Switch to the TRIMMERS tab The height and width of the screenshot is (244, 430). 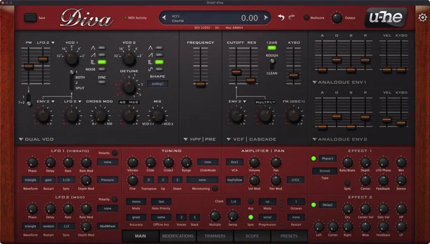pos(214,236)
